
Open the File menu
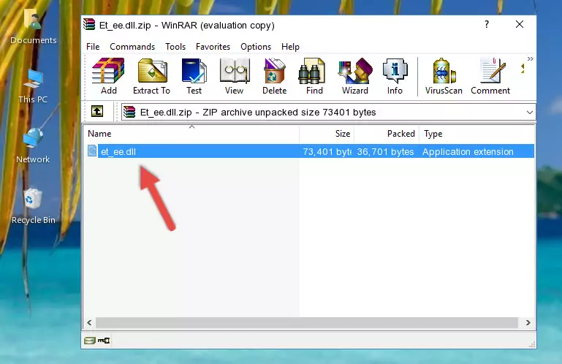[93, 47]
